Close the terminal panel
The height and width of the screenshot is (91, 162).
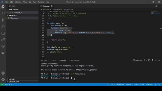coord(159,60)
